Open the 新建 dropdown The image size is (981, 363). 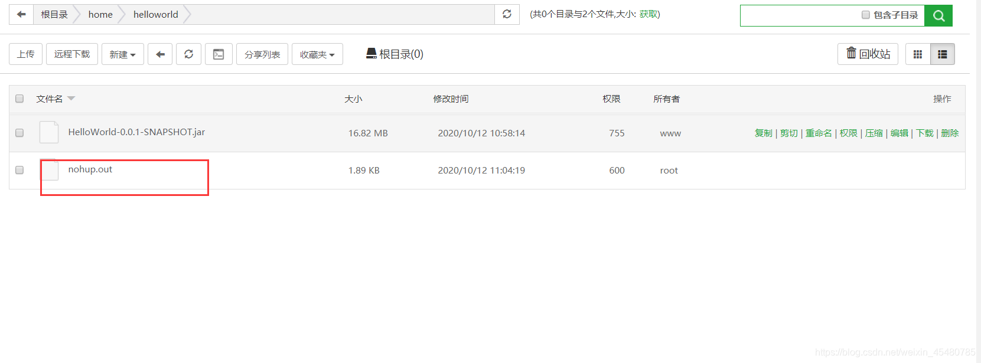tap(123, 54)
